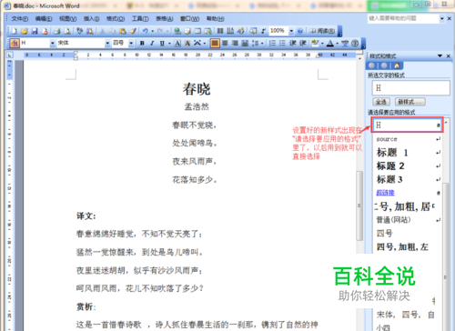Click the Numbered list icon
The image size is (455, 331).
coord(273,44)
